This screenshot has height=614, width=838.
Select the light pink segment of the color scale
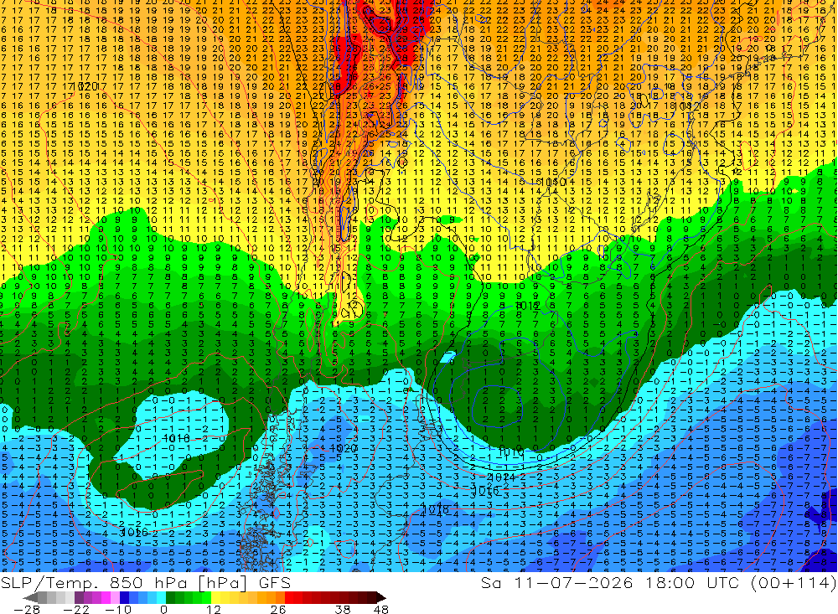(x=116, y=597)
